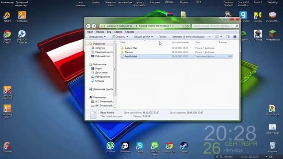The image size is (283, 159).
Task: Select the Steam desktop icon
Action: 184,147
